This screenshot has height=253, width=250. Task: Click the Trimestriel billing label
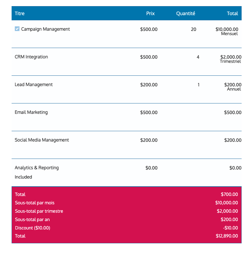pos(230,62)
